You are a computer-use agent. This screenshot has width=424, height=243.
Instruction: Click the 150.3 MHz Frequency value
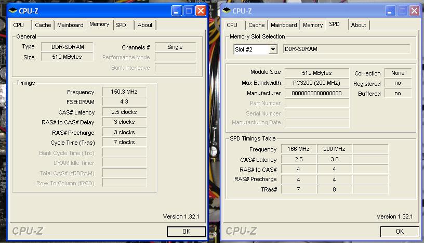click(124, 92)
